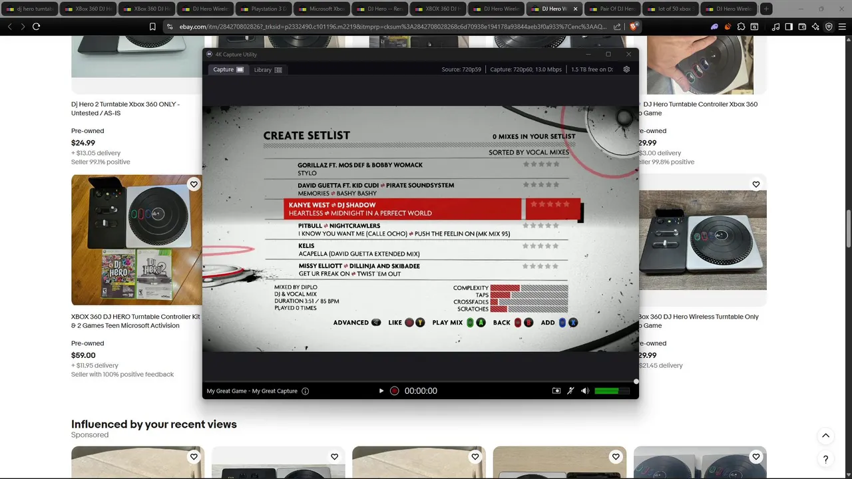
Task: Toggle the microphone commentary mute icon
Action: tap(570, 391)
